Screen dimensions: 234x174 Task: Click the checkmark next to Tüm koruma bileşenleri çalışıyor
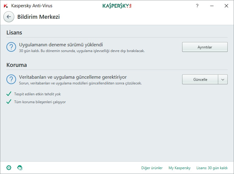(x=9, y=102)
